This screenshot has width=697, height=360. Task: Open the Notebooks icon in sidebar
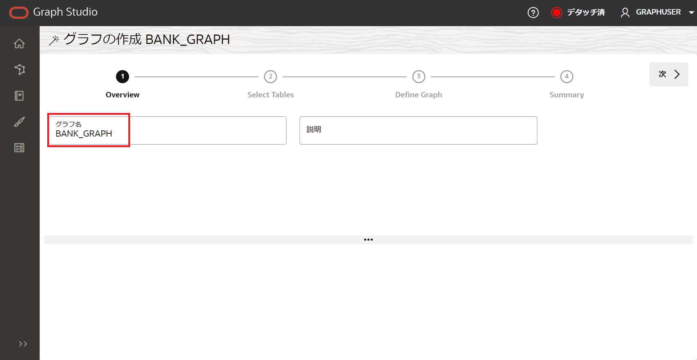[x=19, y=96]
